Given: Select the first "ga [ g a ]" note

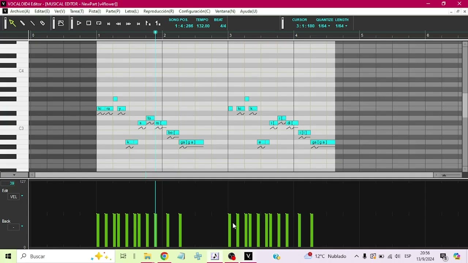Looking at the screenshot, I should (x=191, y=142).
